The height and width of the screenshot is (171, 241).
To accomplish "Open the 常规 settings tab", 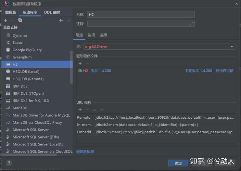I will point(79,35).
